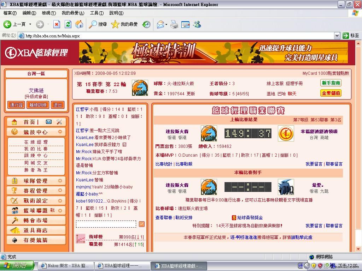Screen dimensions: 362x271
Task: Click the 新手指南 button
Action: 331,83
